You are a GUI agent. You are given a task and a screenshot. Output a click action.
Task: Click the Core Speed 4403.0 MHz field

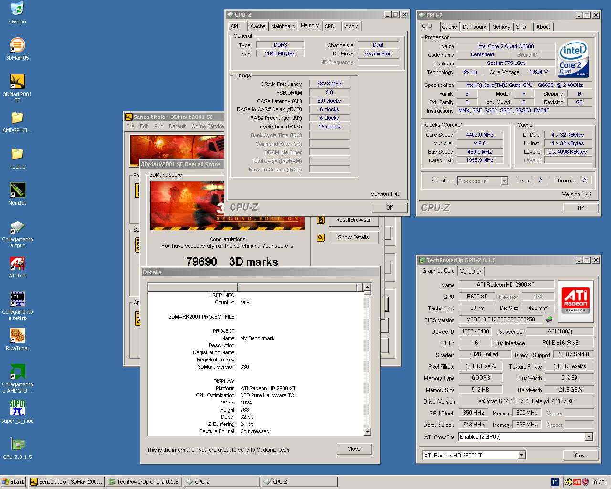[479, 135]
